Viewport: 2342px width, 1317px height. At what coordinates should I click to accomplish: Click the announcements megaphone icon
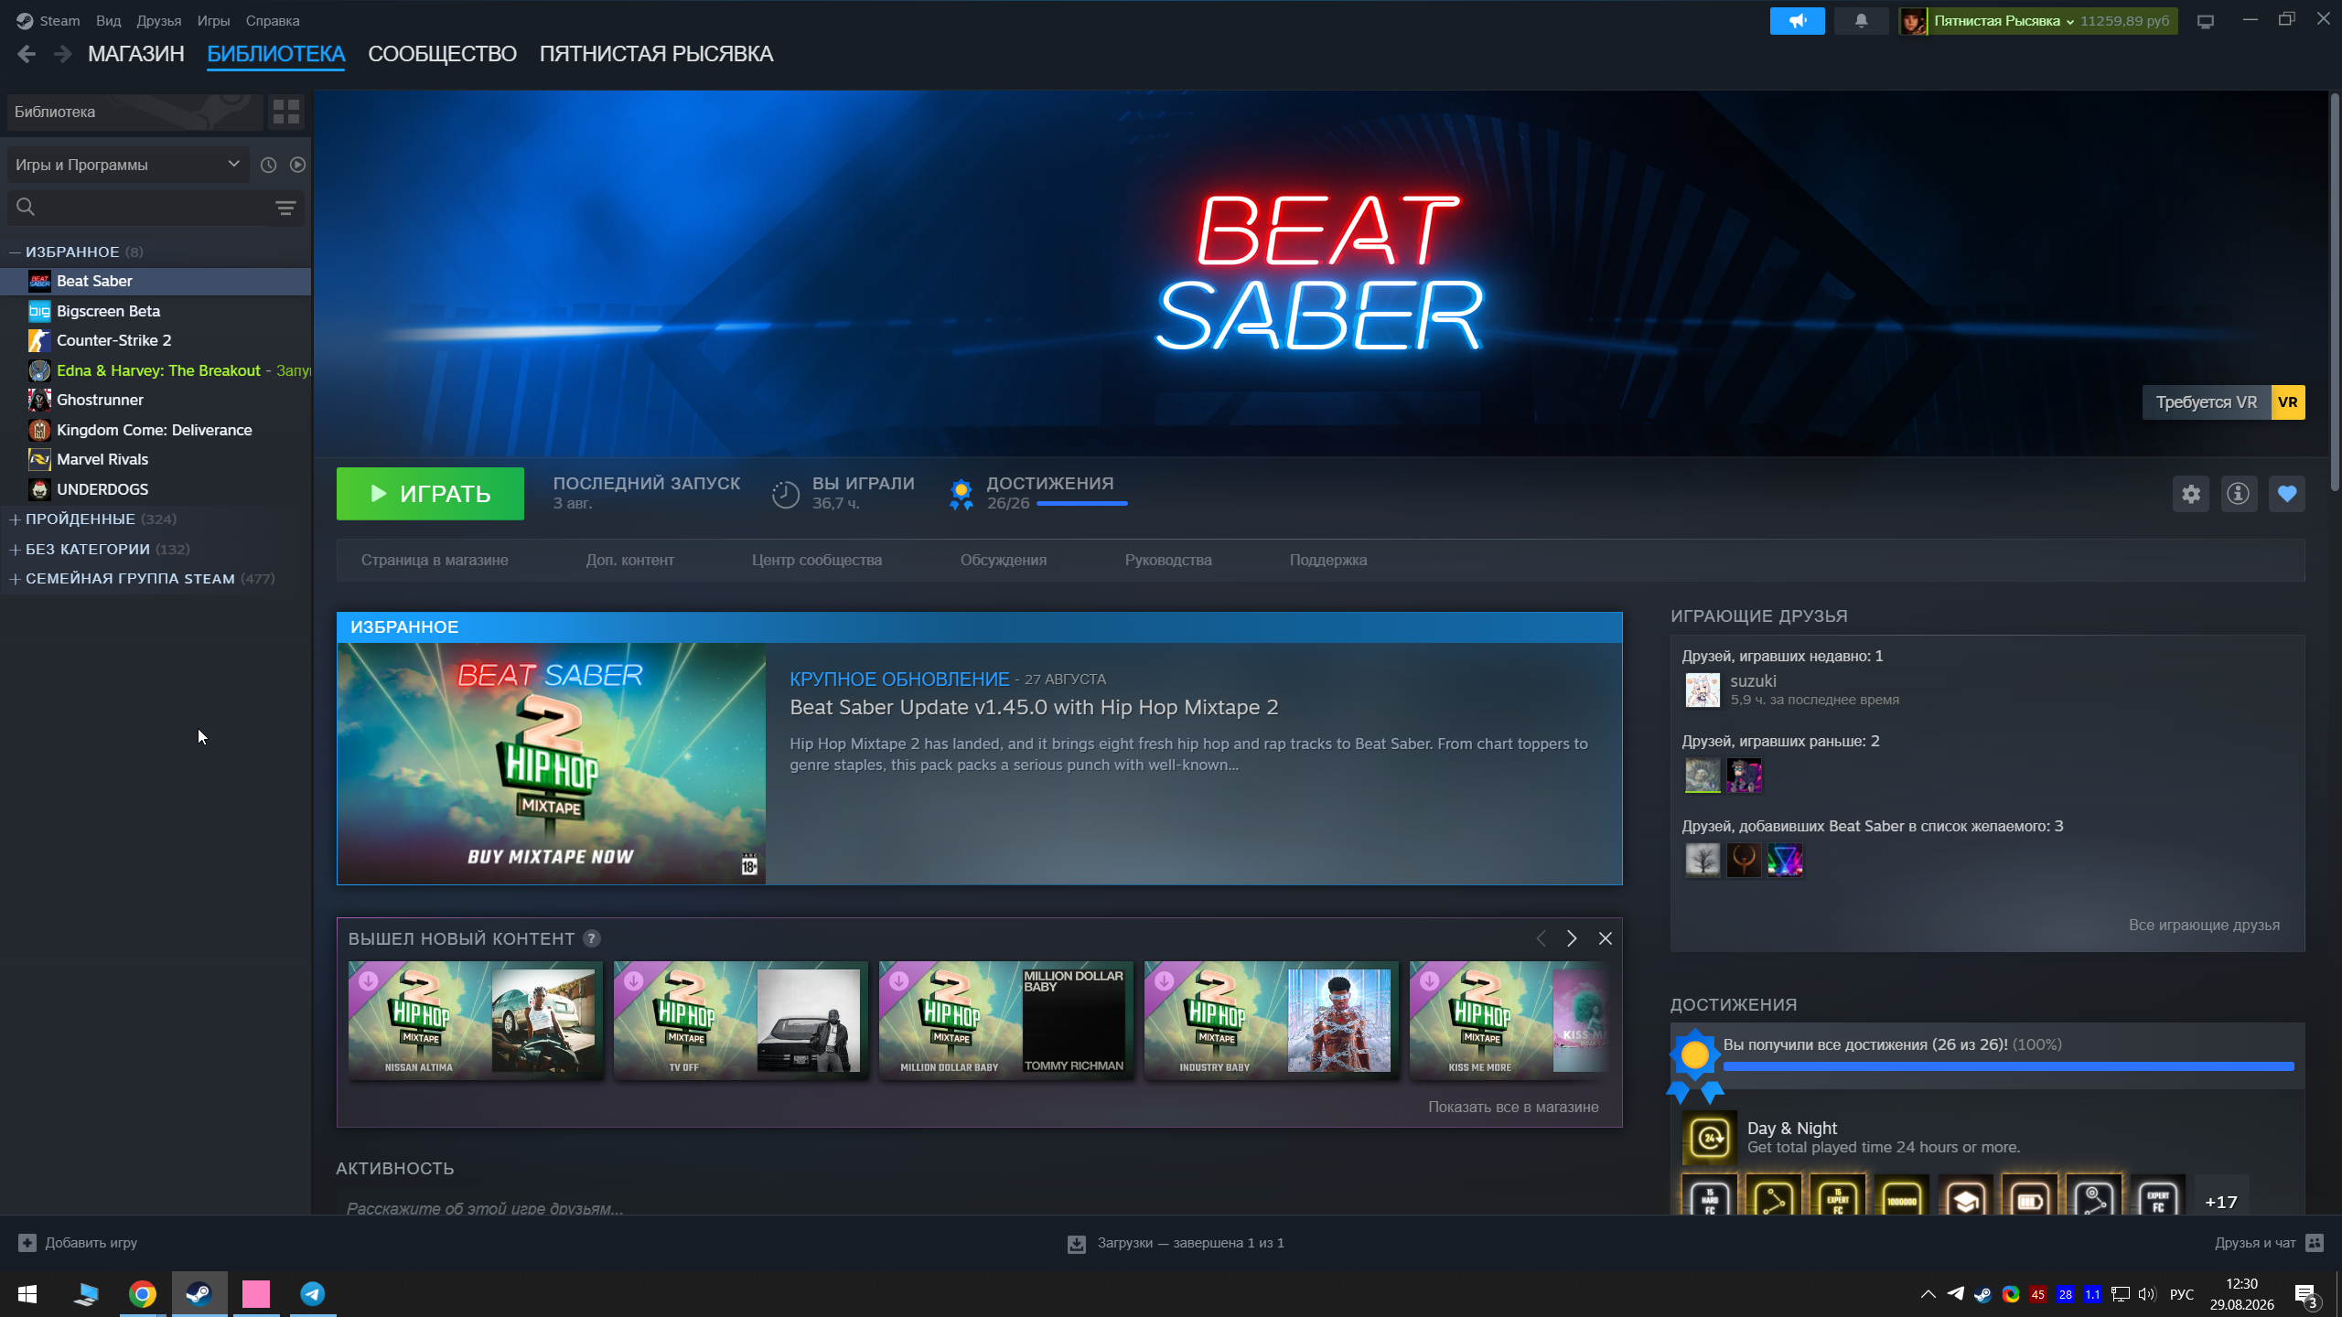1797,20
